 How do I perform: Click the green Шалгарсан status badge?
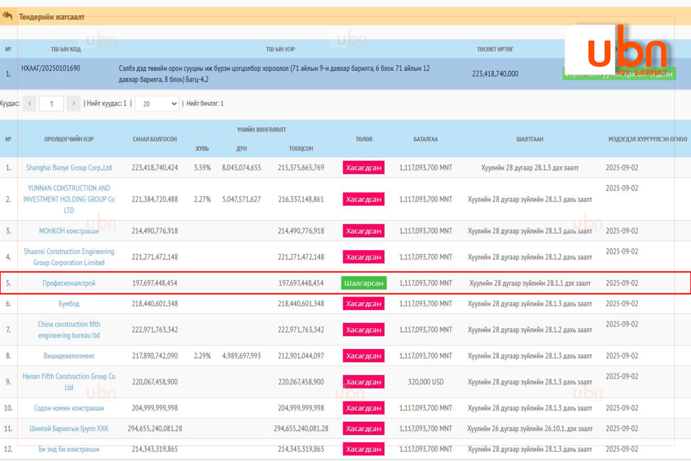(363, 283)
